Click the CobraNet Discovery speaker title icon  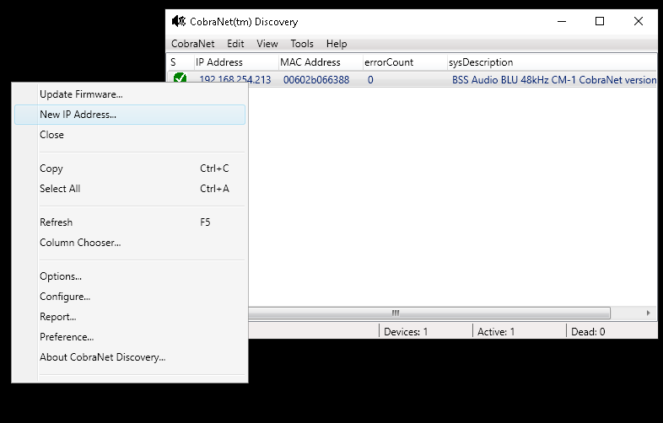(179, 21)
